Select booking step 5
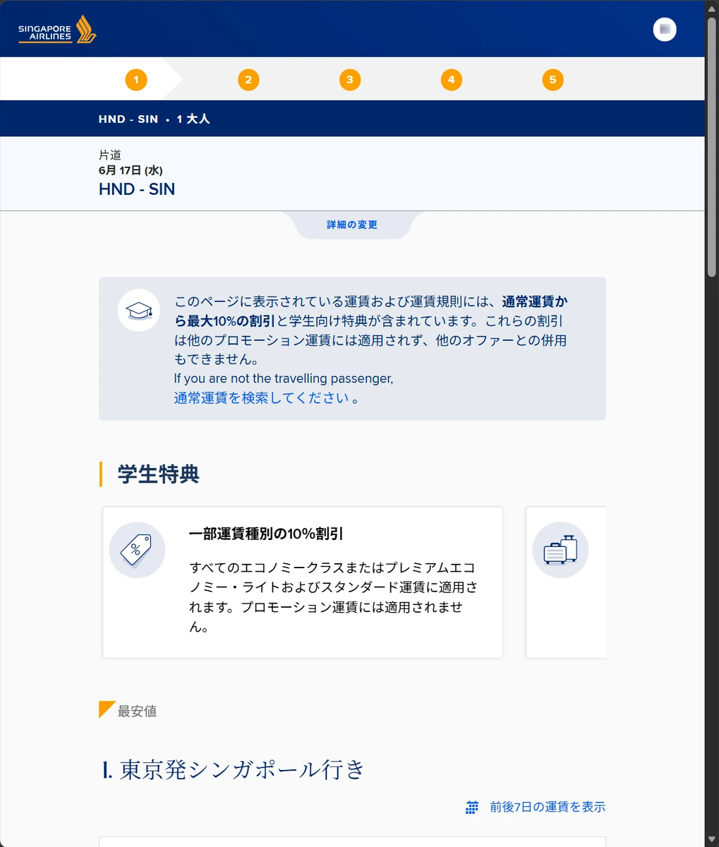The height and width of the screenshot is (847, 719). click(x=553, y=80)
